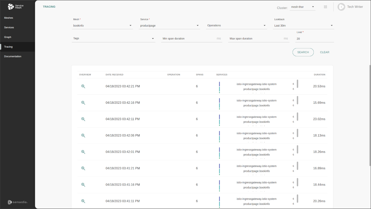Open the Service dropdown showing productpage
This screenshot has height=209, width=371.
pos(169,25)
